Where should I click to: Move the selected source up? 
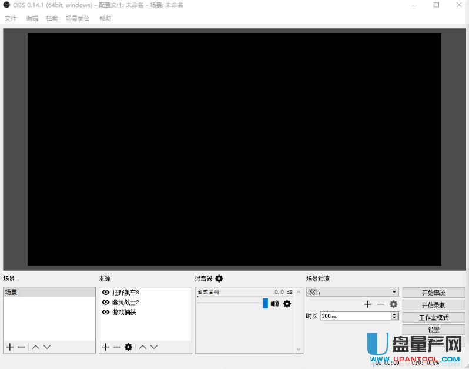coord(143,347)
